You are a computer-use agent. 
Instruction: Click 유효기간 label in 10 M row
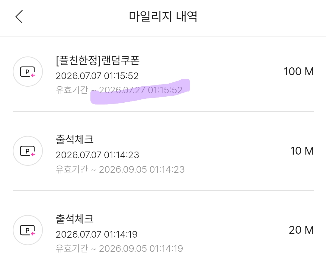pos(72,169)
